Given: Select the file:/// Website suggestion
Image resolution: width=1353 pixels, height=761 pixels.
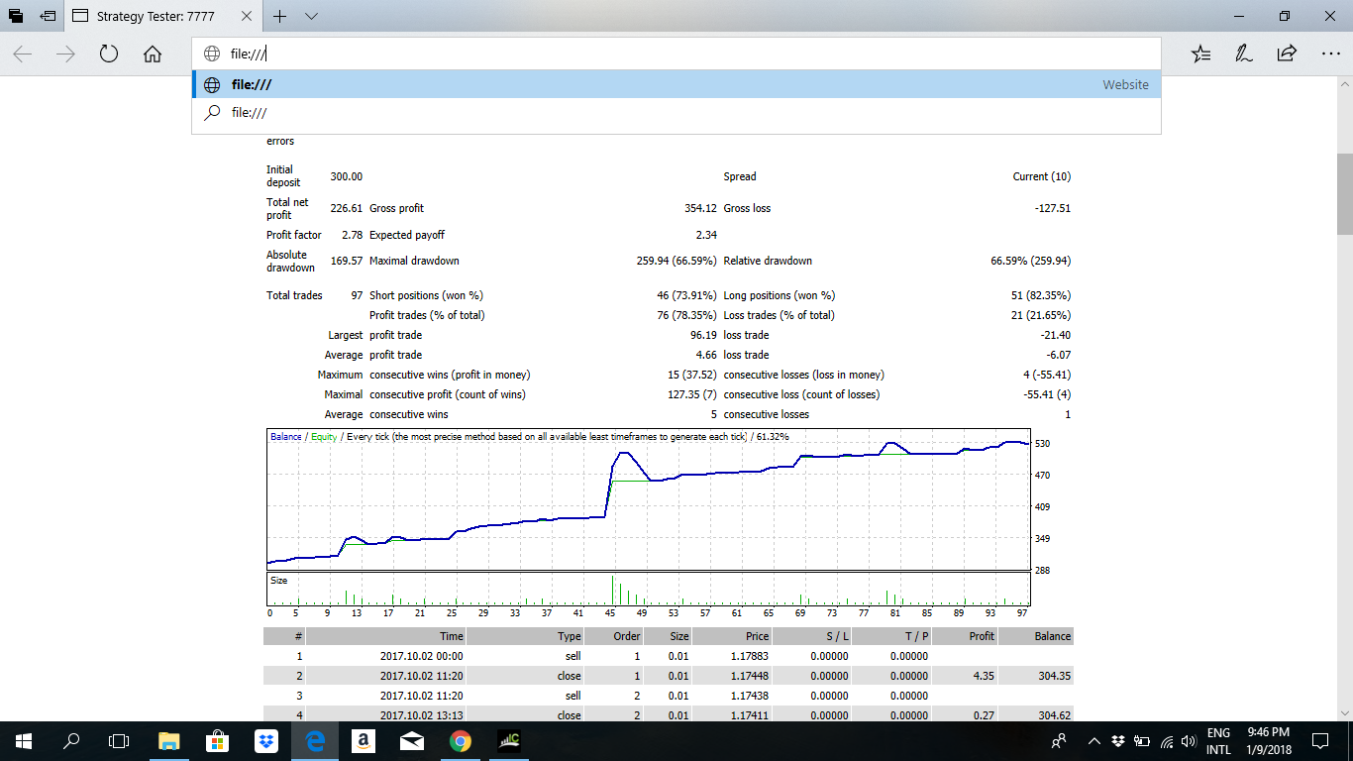Looking at the screenshot, I should pos(676,85).
